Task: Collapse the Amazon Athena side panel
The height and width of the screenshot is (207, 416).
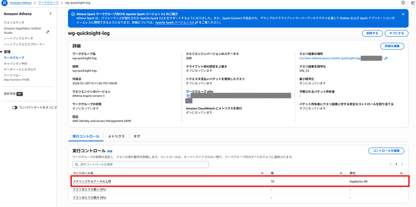Action: (50, 14)
